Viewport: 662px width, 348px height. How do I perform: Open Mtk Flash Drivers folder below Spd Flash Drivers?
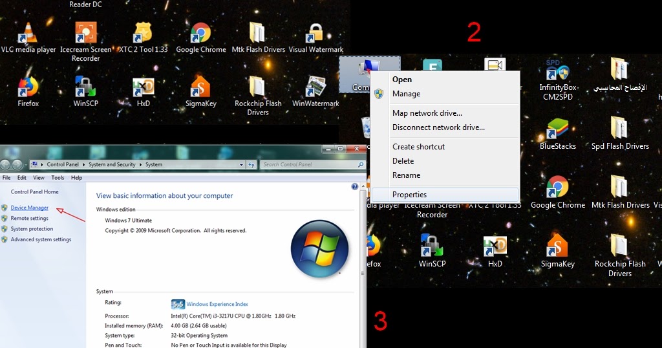tap(619, 188)
